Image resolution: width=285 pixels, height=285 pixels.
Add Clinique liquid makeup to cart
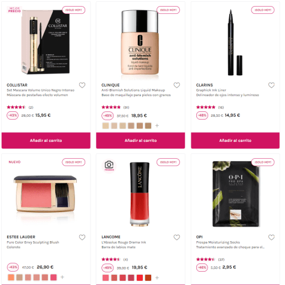point(140,140)
